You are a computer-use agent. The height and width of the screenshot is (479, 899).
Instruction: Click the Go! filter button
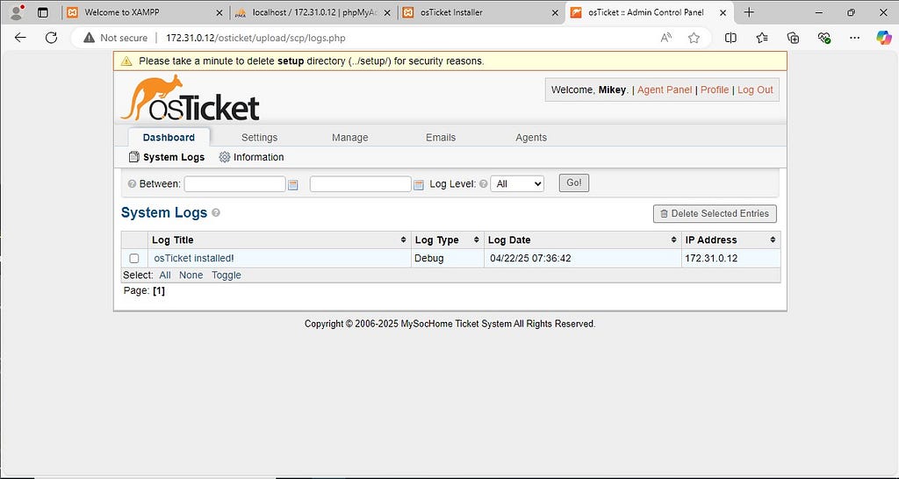(574, 182)
